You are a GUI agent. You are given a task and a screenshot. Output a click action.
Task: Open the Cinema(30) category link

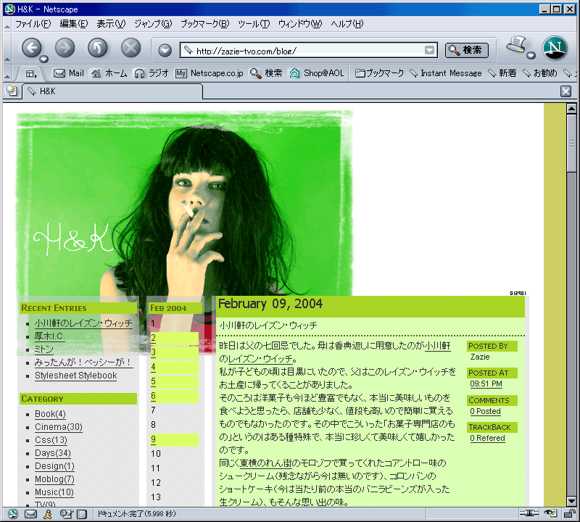click(x=59, y=427)
